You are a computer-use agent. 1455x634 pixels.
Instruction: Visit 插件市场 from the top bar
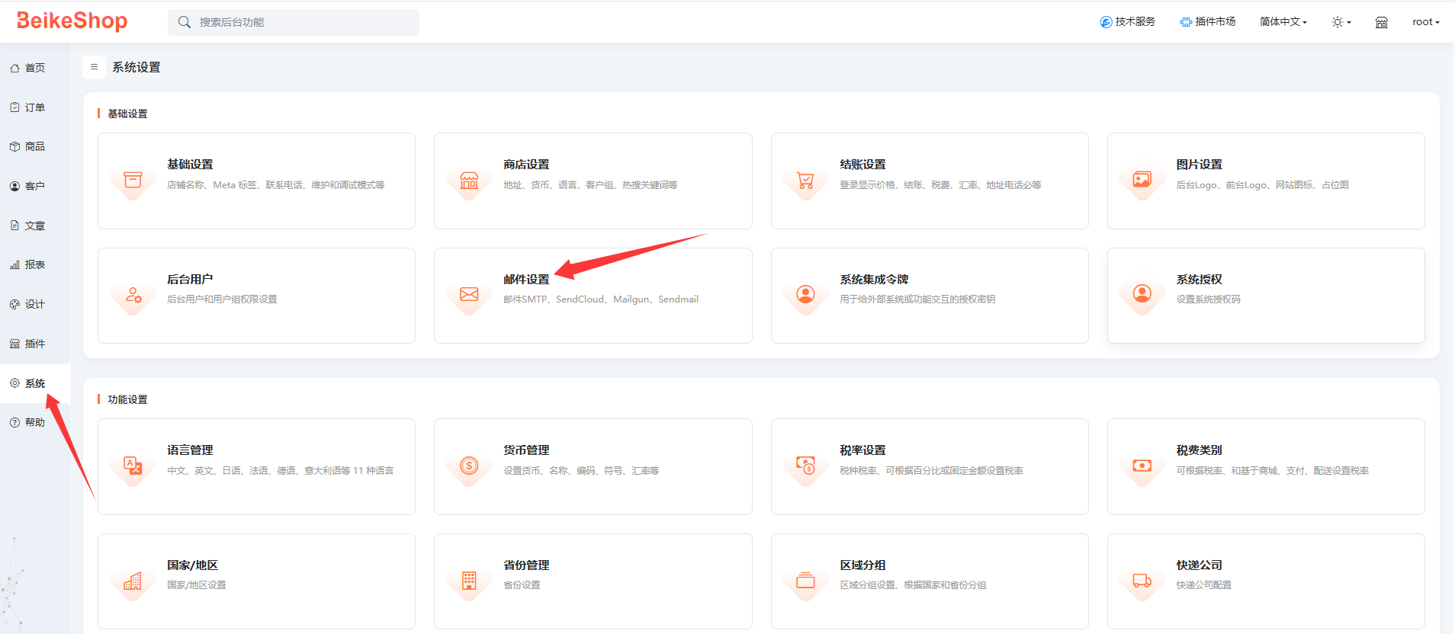pyautogui.click(x=1208, y=22)
